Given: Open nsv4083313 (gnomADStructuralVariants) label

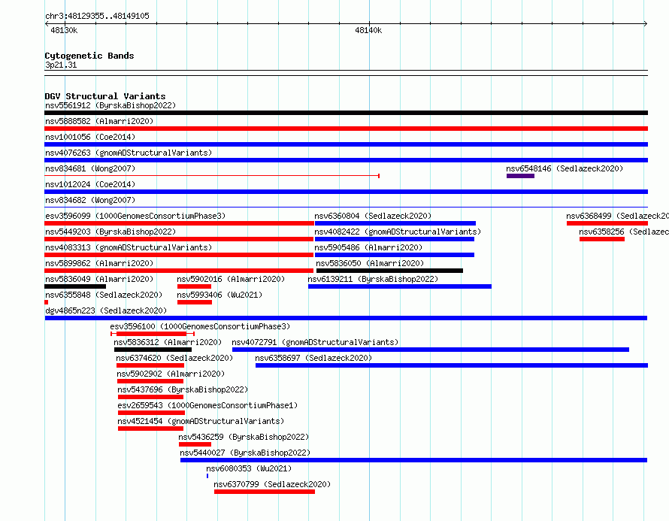Looking at the screenshot, I should point(129,247).
